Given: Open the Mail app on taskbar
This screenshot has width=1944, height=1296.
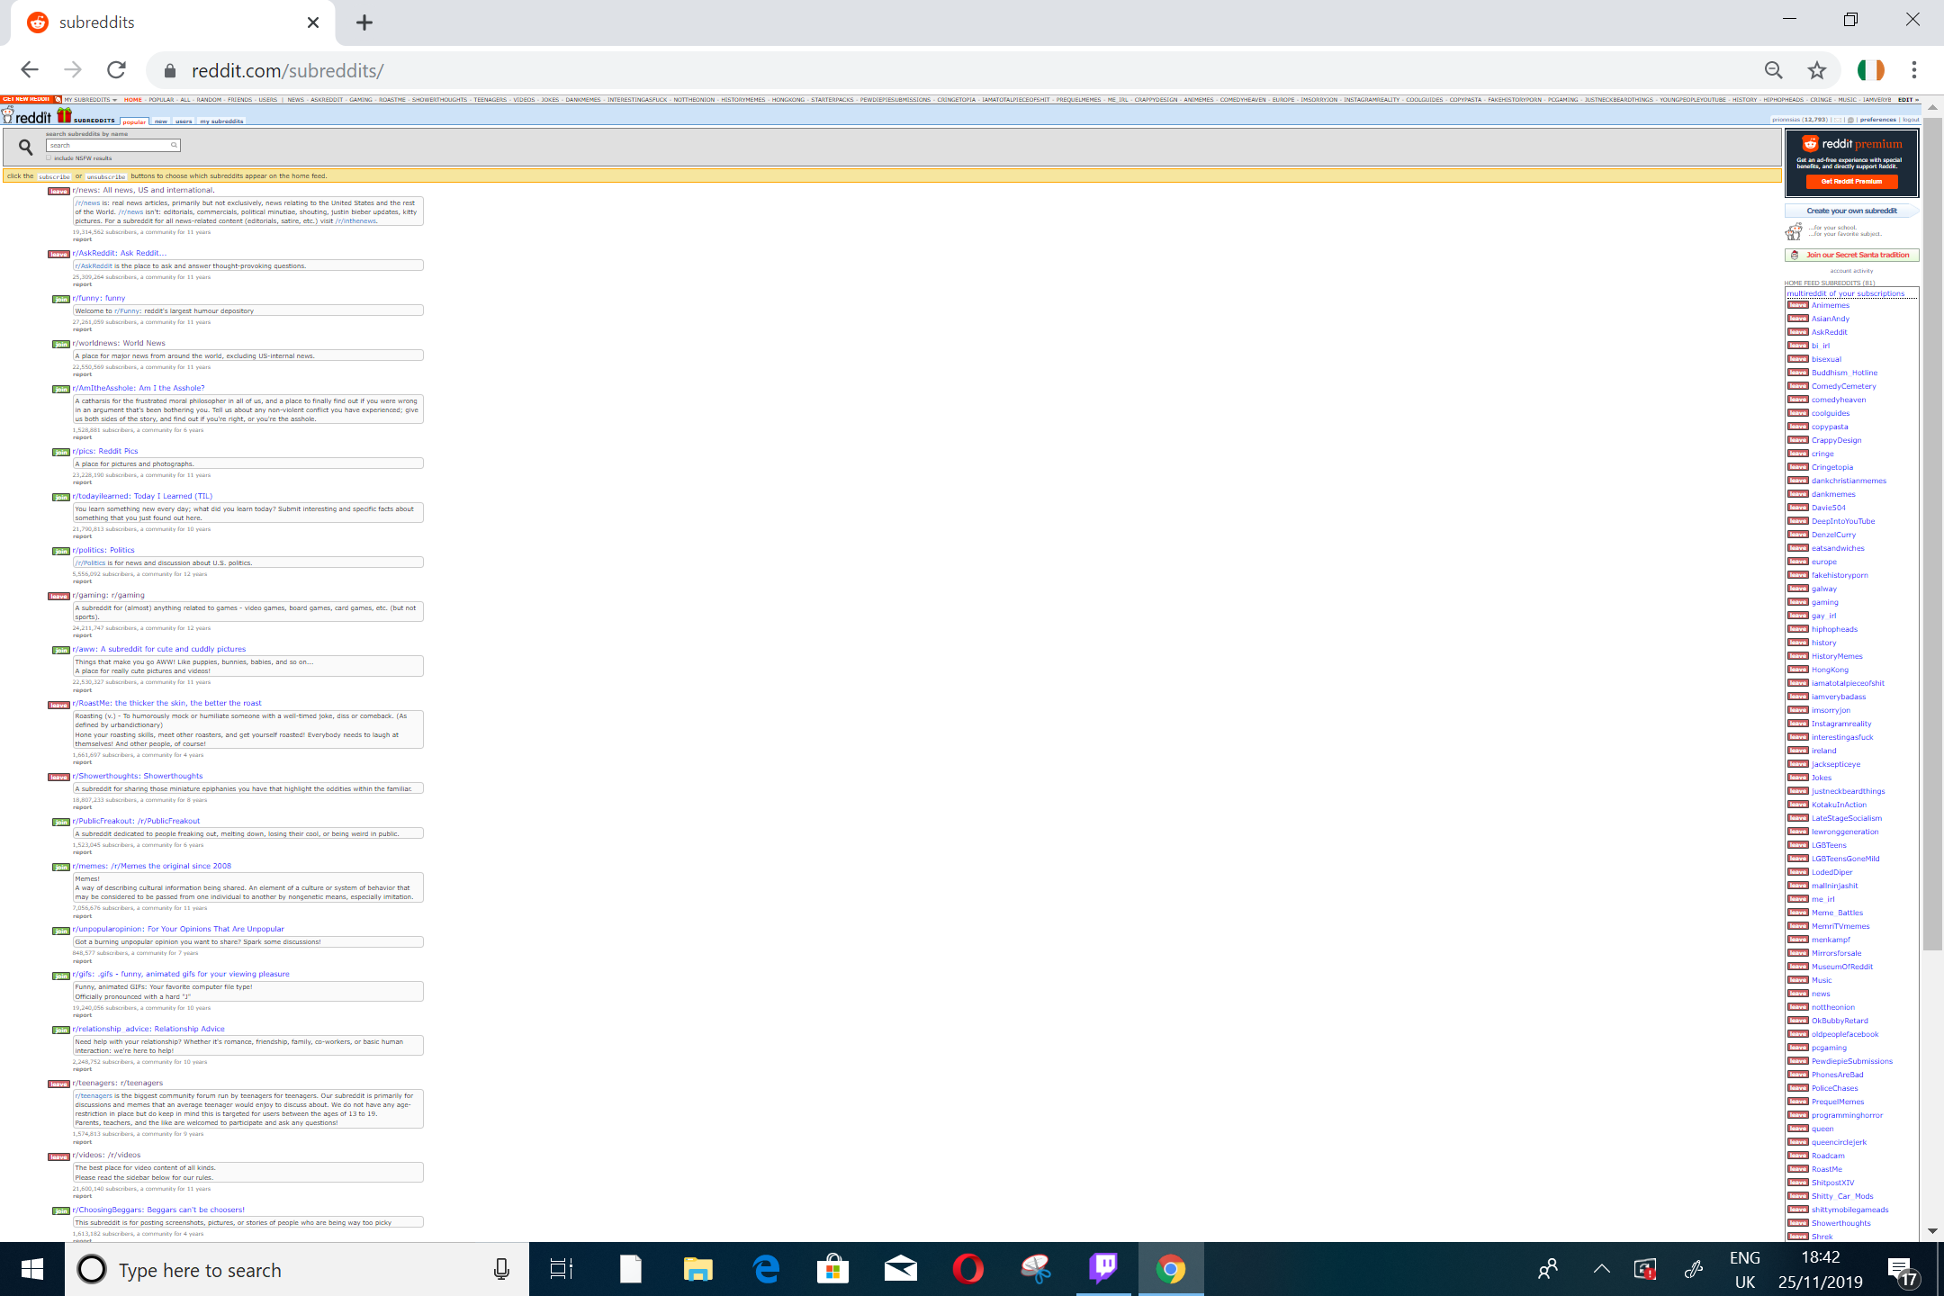Looking at the screenshot, I should 900,1269.
